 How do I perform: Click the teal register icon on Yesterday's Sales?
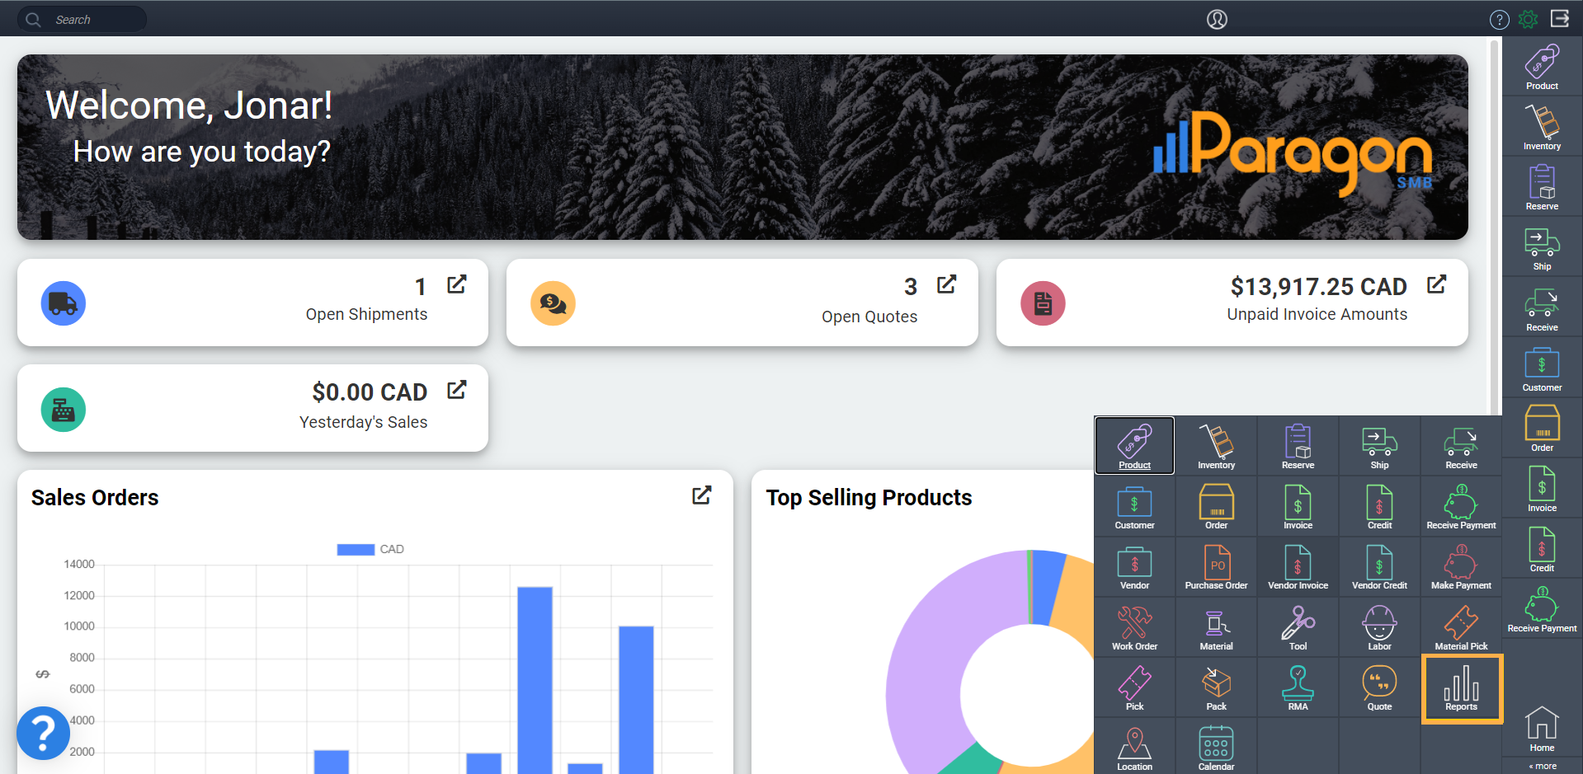click(x=64, y=410)
